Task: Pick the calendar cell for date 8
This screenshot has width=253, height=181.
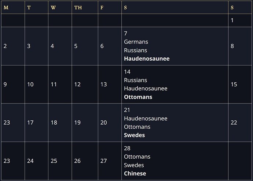Action: tap(232, 46)
